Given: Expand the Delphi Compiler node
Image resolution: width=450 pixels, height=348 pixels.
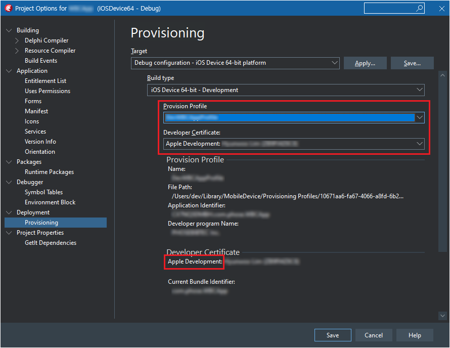Looking at the screenshot, I should pyautogui.click(x=17, y=40).
